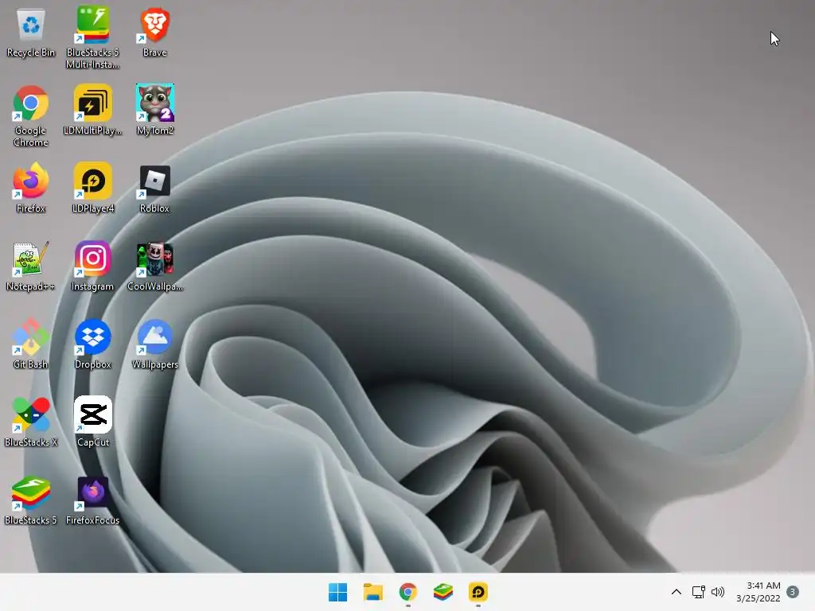Select the Instagram desktop shortcut
This screenshot has width=815, height=611.
92,266
